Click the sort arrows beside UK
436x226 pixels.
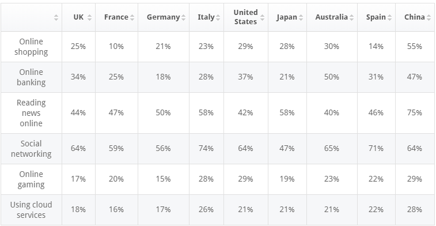[x=89, y=17]
